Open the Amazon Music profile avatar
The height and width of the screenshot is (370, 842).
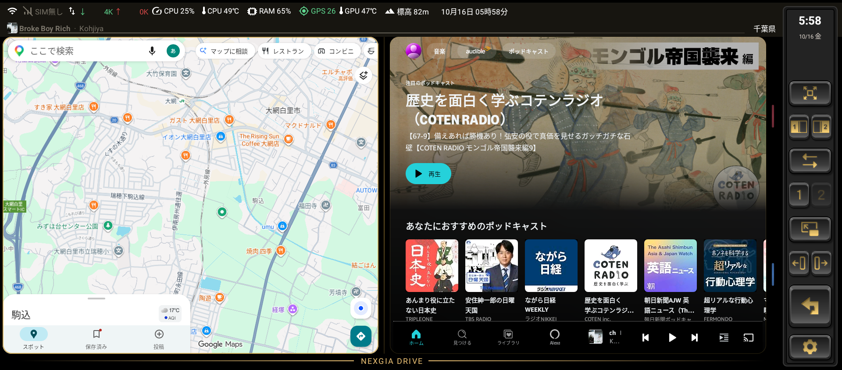pos(414,51)
